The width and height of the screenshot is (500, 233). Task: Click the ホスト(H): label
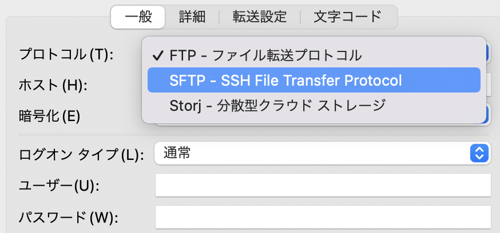(53, 86)
